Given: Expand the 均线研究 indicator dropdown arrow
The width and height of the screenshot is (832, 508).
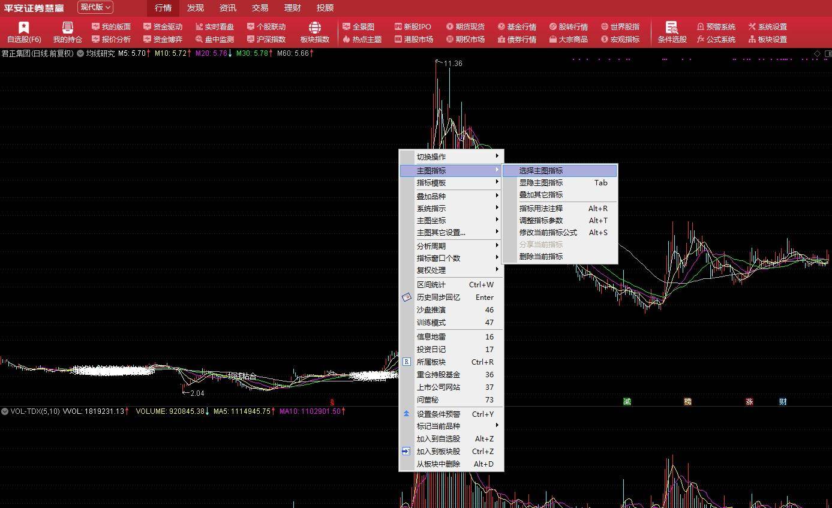Looking at the screenshot, I should 80,53.
